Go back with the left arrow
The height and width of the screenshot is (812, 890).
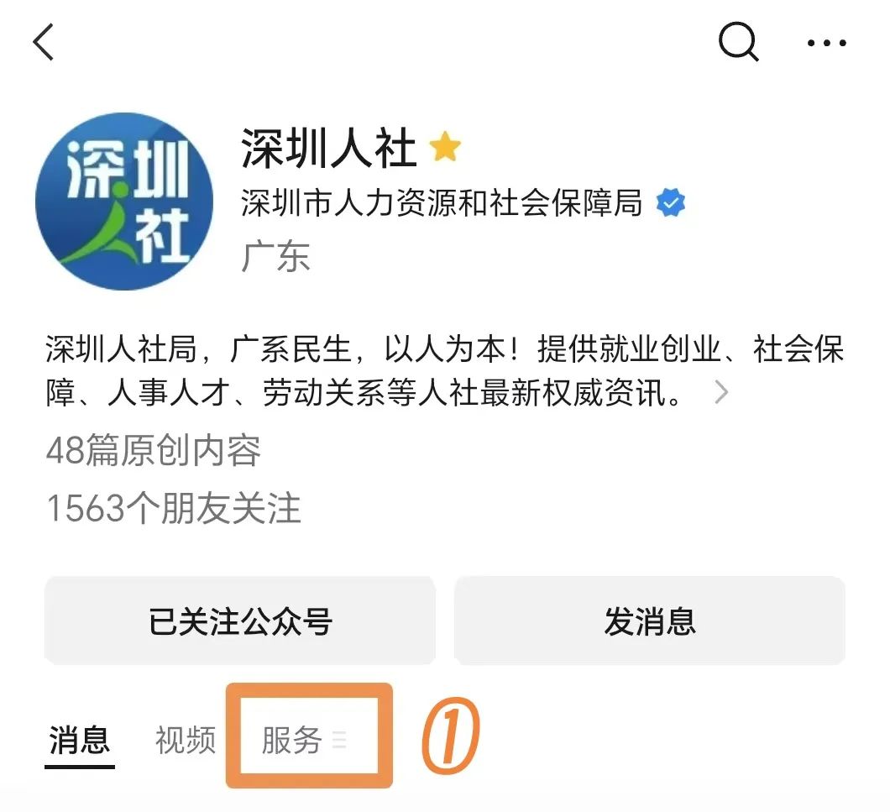click(x=44, y=42)
